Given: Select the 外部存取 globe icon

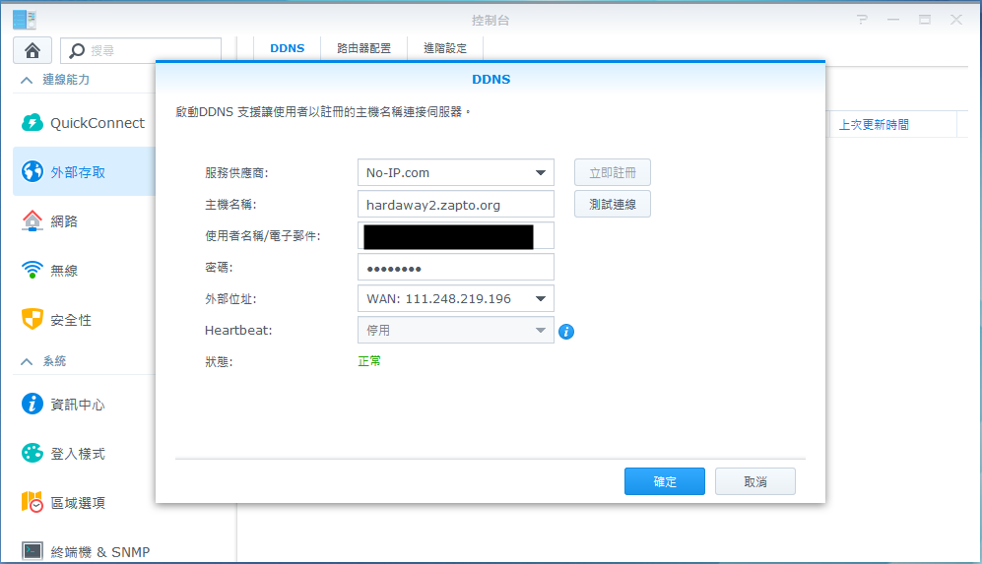Looking at the screenshot, I should coord(32,171).
